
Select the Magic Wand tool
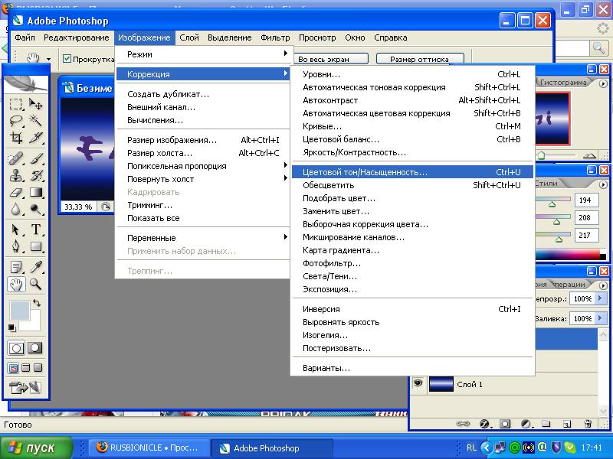pyautogui.click(x=35, y=121)
